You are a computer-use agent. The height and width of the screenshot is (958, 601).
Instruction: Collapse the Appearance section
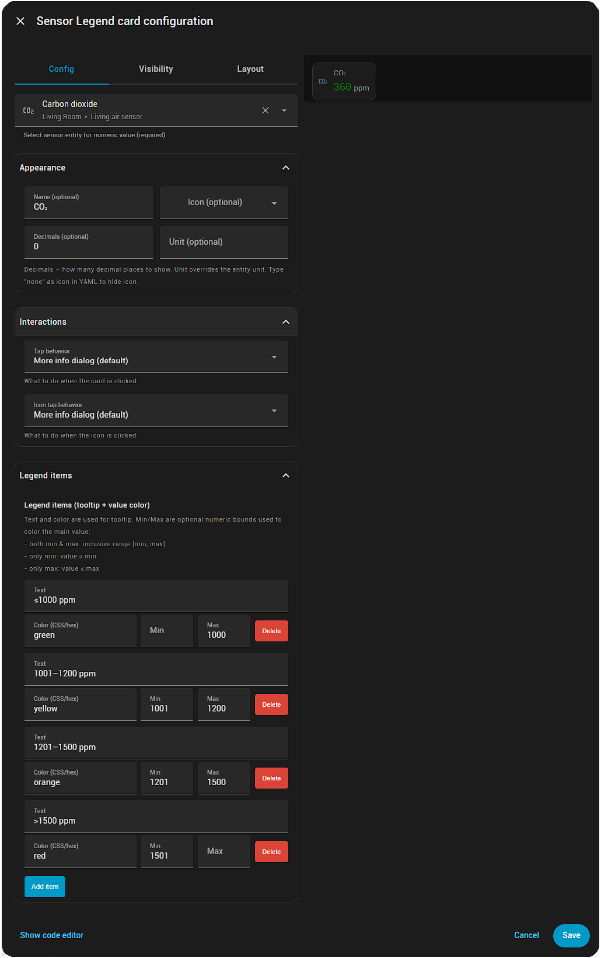point(285,168)
